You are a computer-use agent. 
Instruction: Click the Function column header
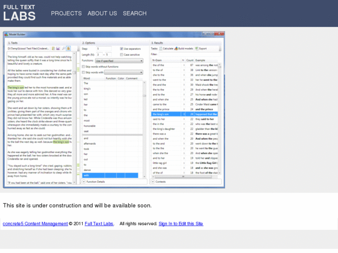(x=111, y=78)
